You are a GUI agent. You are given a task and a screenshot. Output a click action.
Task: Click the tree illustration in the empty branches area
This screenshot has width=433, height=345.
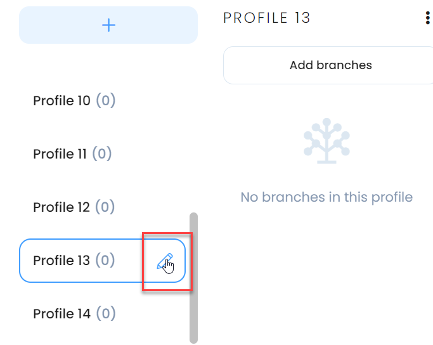[326, 141]
